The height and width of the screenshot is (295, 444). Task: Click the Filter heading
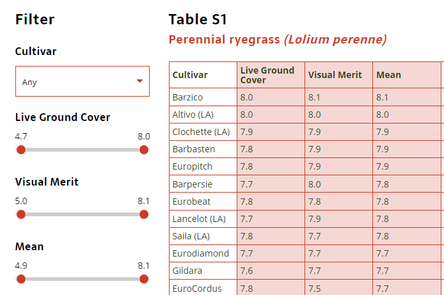pyautogui.click(x=35, y=20)
